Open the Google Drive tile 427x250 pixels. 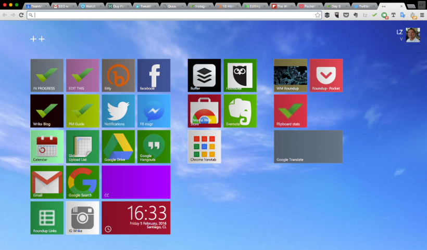(x=118, y=147)
